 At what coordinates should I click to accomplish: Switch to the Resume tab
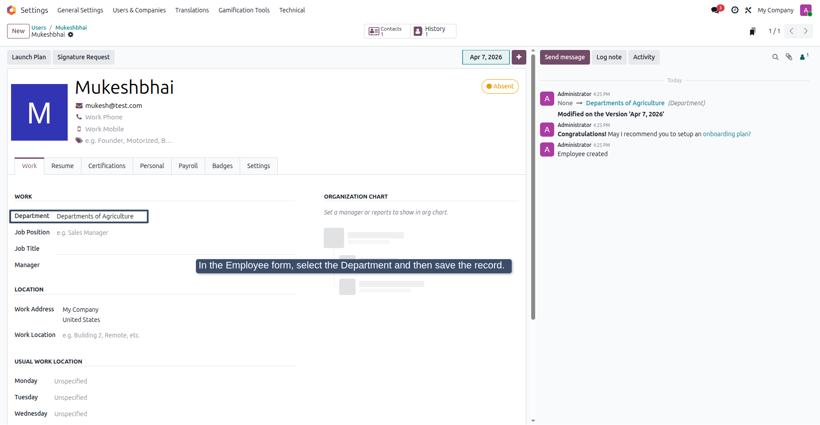click(62, 166)
